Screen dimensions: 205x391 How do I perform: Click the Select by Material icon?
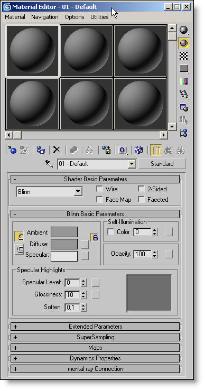point(184,120)
